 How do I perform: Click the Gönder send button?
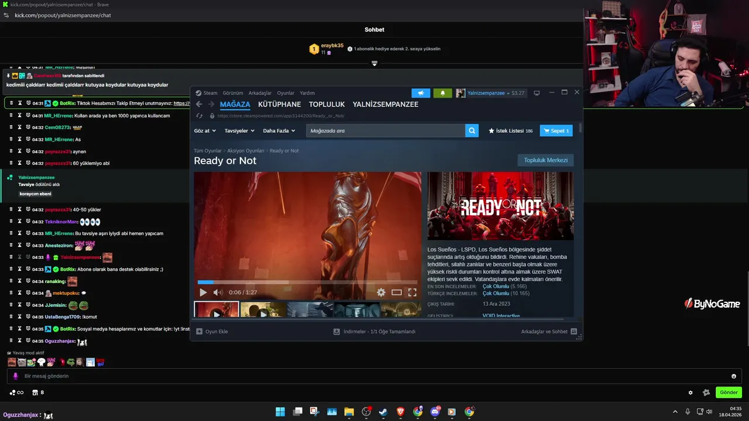[x=729, y=392]
